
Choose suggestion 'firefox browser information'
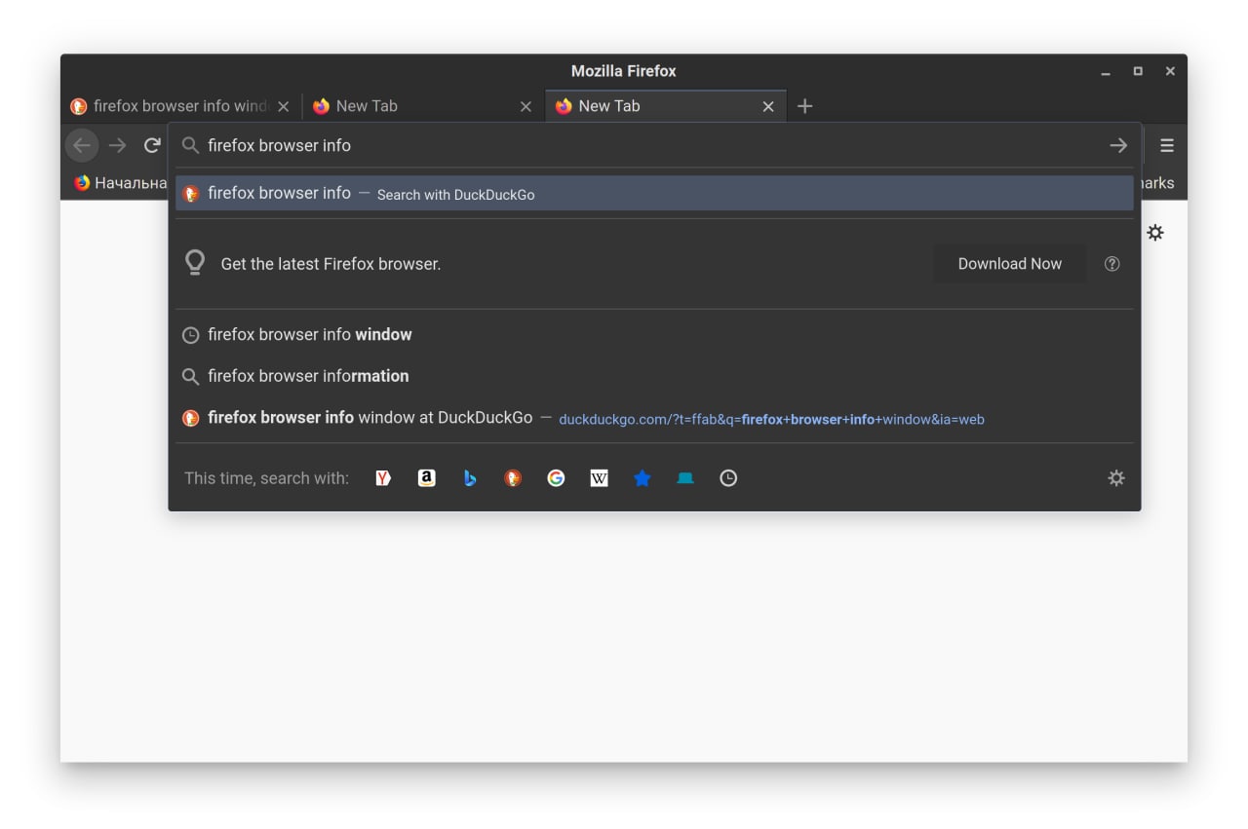pos(654,376)
